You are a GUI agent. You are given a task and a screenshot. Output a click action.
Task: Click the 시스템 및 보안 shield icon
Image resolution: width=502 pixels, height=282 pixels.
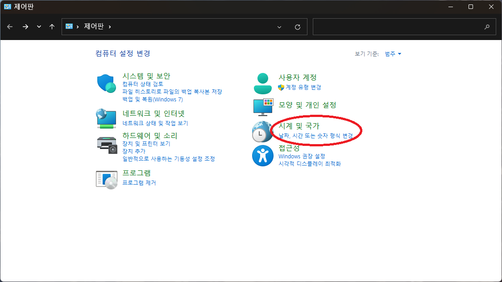[106, 82]
